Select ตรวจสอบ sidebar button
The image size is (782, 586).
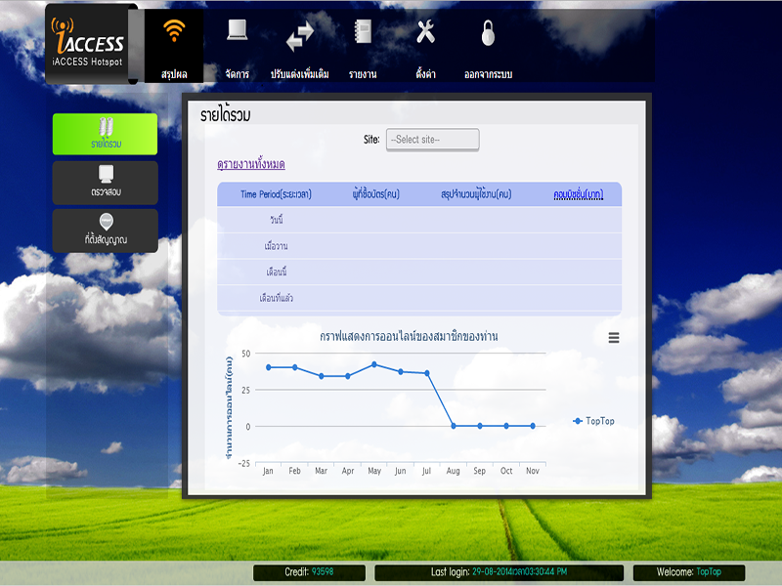coord(106,183)
